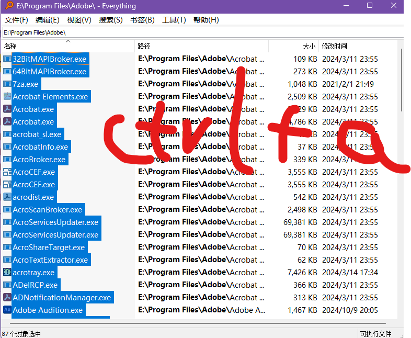Click the icon of AcroBroker.exe

(x=7, y=160)
